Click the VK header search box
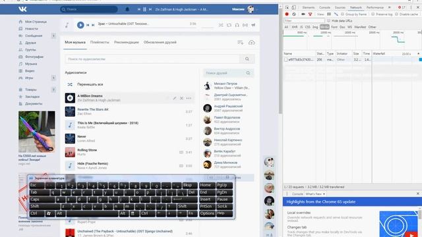 click(x=89, y=9)
